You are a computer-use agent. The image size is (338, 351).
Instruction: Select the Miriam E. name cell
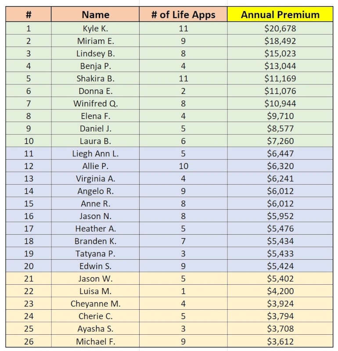[95, 41]
